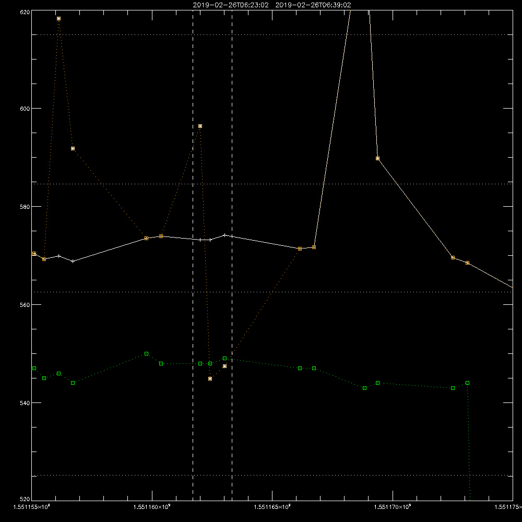Select the left vertical dashed time line
The height and width of the screenshot is (522, 522).
pos(193,255)
